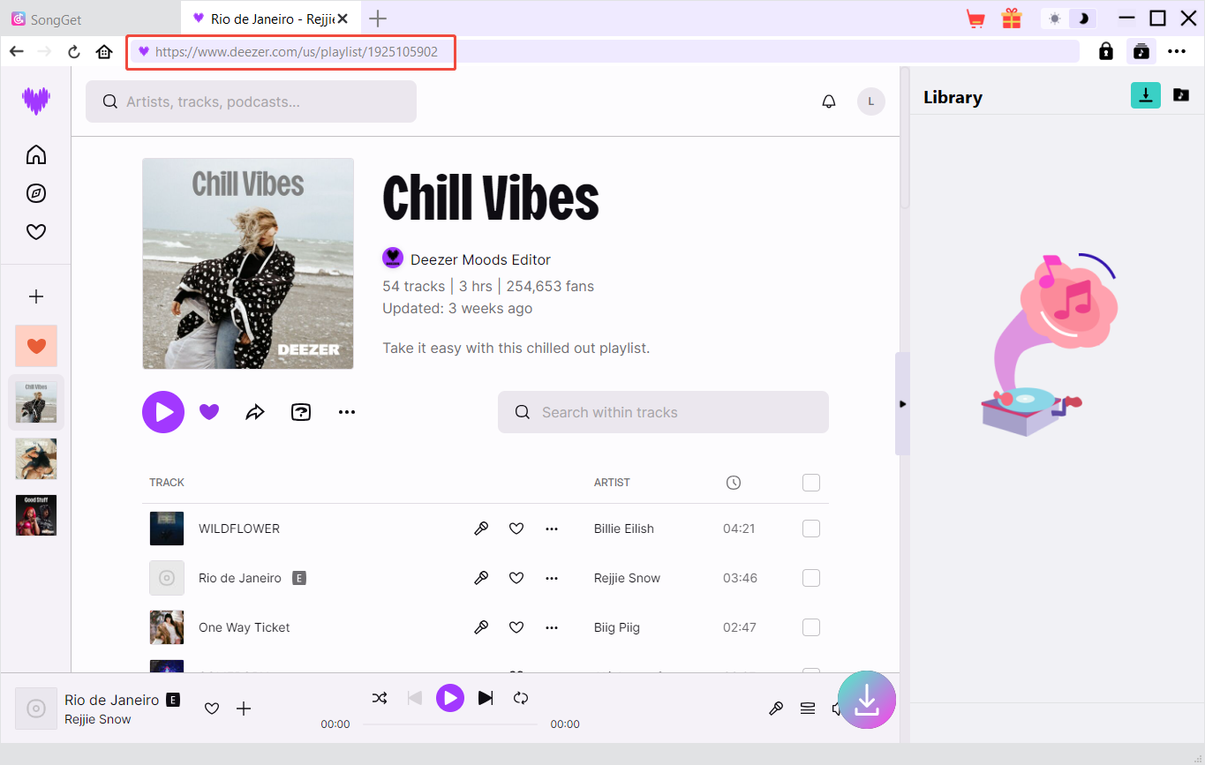Open notifications bell icon
The image size is (1205, 765).
pos(828,101)
